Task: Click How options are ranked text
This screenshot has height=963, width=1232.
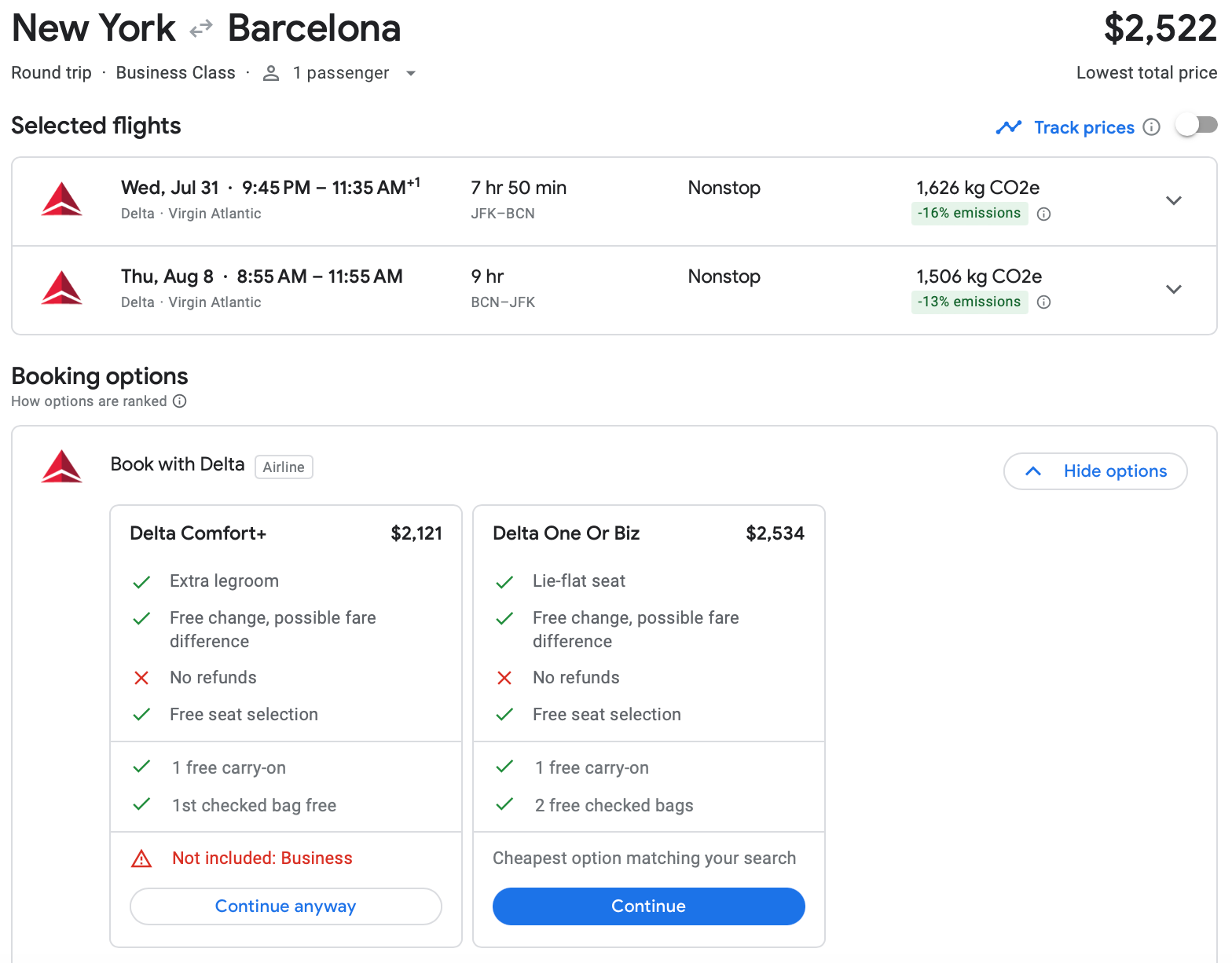Action: pos(89,401)
